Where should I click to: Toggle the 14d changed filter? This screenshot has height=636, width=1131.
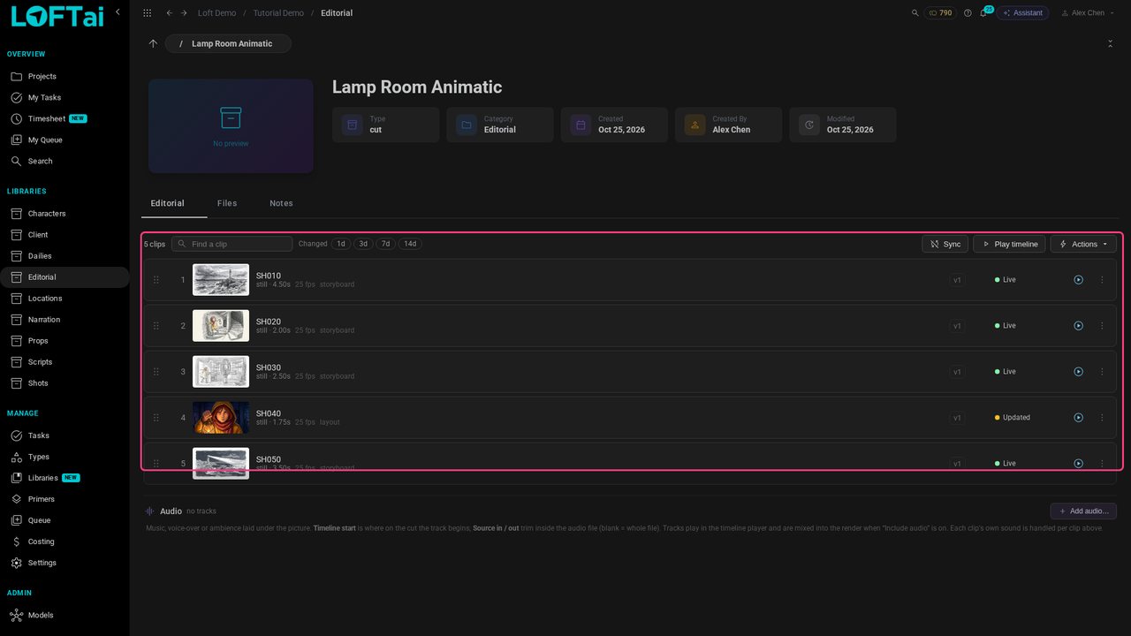click(410, 244)
